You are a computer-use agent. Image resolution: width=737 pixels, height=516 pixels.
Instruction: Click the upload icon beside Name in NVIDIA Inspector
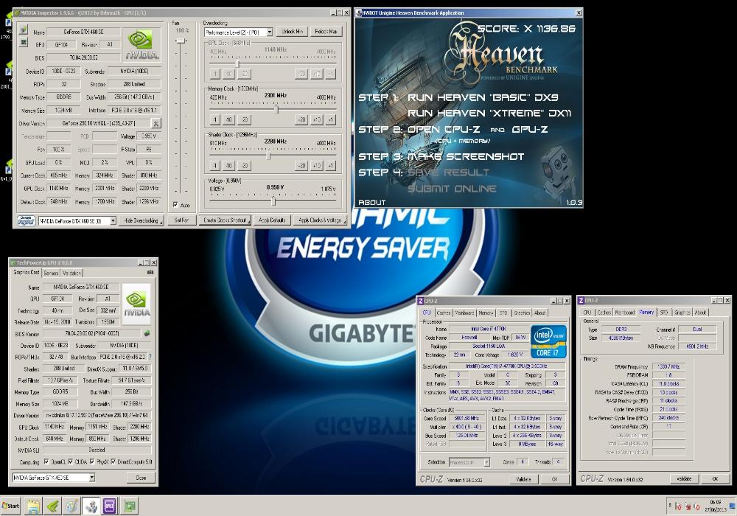23,30
